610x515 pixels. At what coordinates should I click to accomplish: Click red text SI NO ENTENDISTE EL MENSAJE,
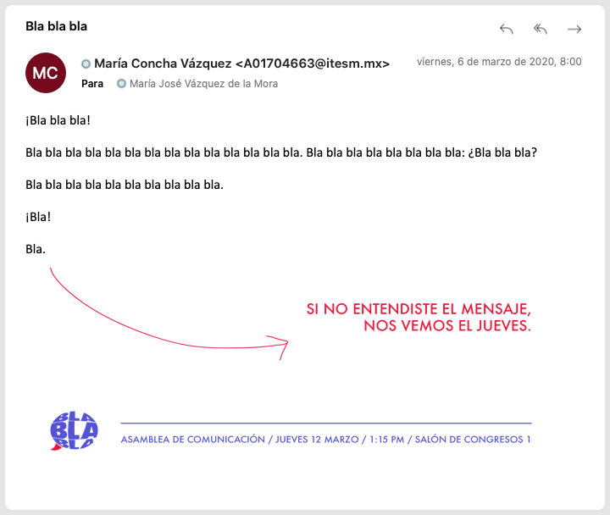tap(419, 309)
